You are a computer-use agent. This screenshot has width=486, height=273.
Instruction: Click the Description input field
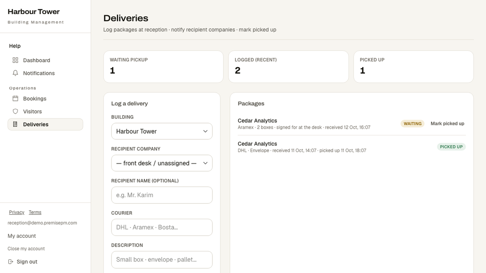tap(162, 259)
